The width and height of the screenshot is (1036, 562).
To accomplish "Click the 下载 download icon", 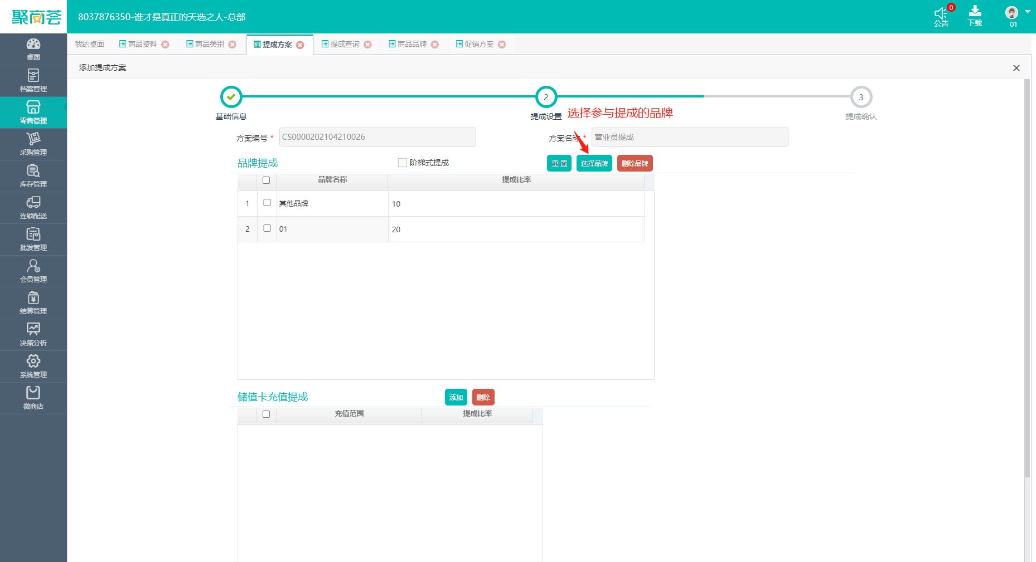I will [x=975, y=16].
